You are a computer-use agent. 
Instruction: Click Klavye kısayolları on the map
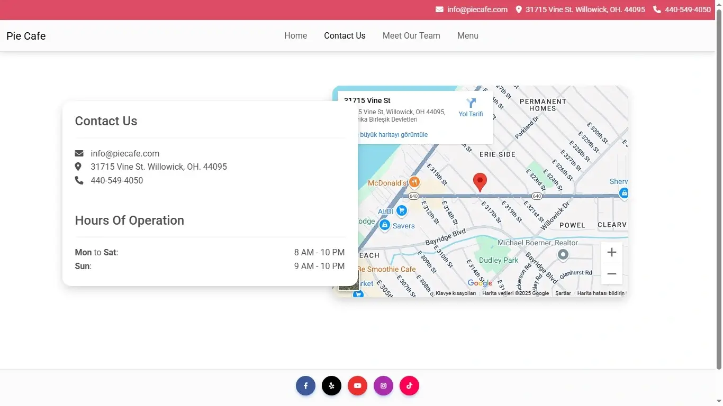click(456, 293)
